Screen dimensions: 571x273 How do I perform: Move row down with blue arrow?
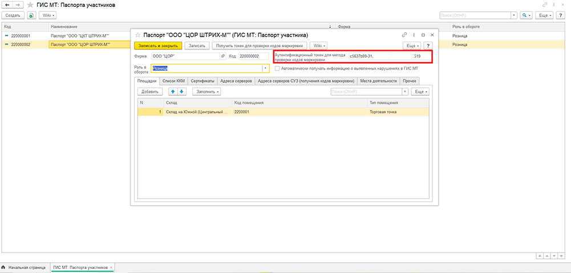(x=182, y=91)
